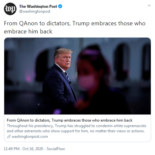The width and height of the screenshot is (155, 155).
Task: Open the tweet options chevron menu
Action: point(149,6)
